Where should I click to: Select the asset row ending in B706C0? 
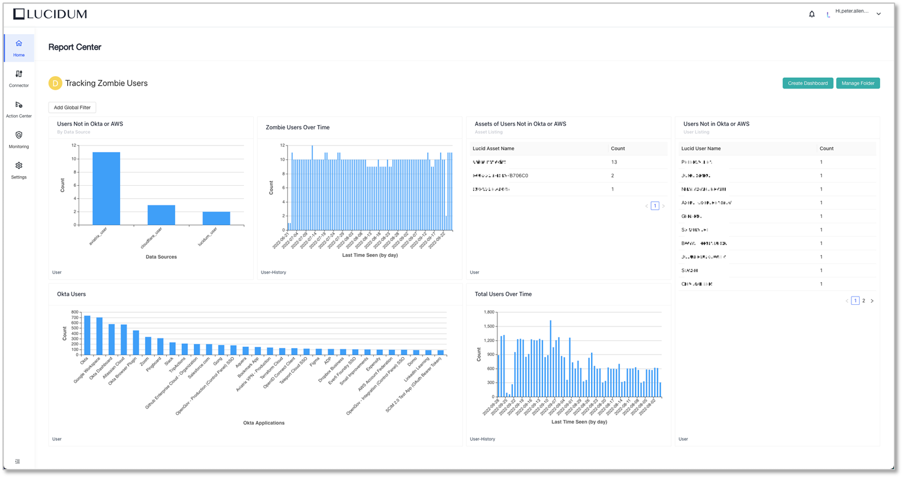point(569,176)
